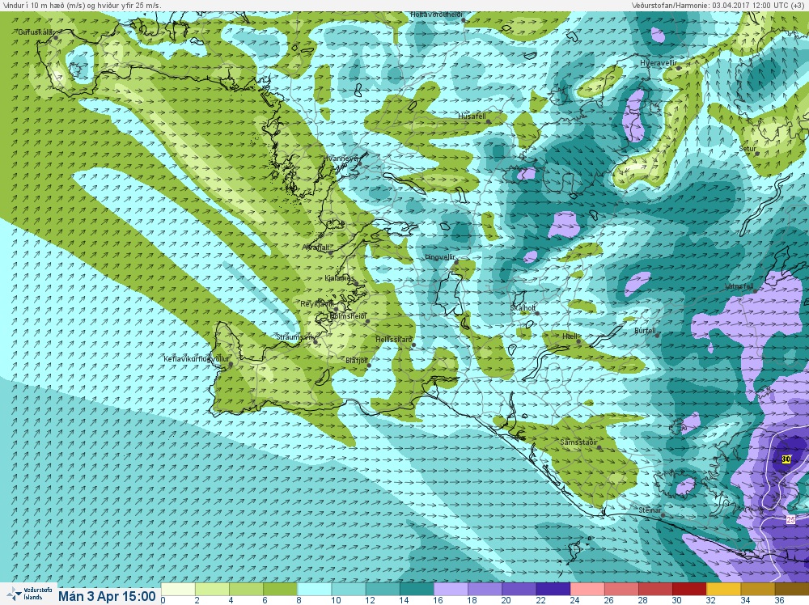The height and width of the screenshot is (605, 809).
Task: Click the Húsafell station label
Action: [472, 116]
